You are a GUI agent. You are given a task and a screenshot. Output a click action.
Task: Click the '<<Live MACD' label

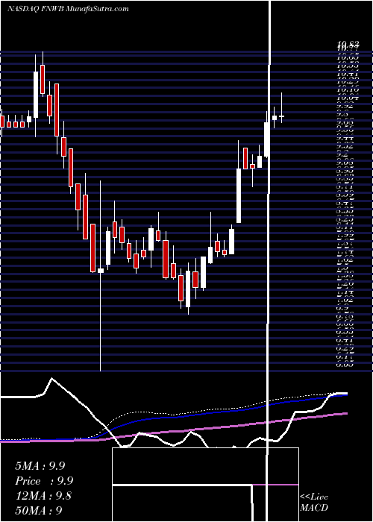[314, 503]
